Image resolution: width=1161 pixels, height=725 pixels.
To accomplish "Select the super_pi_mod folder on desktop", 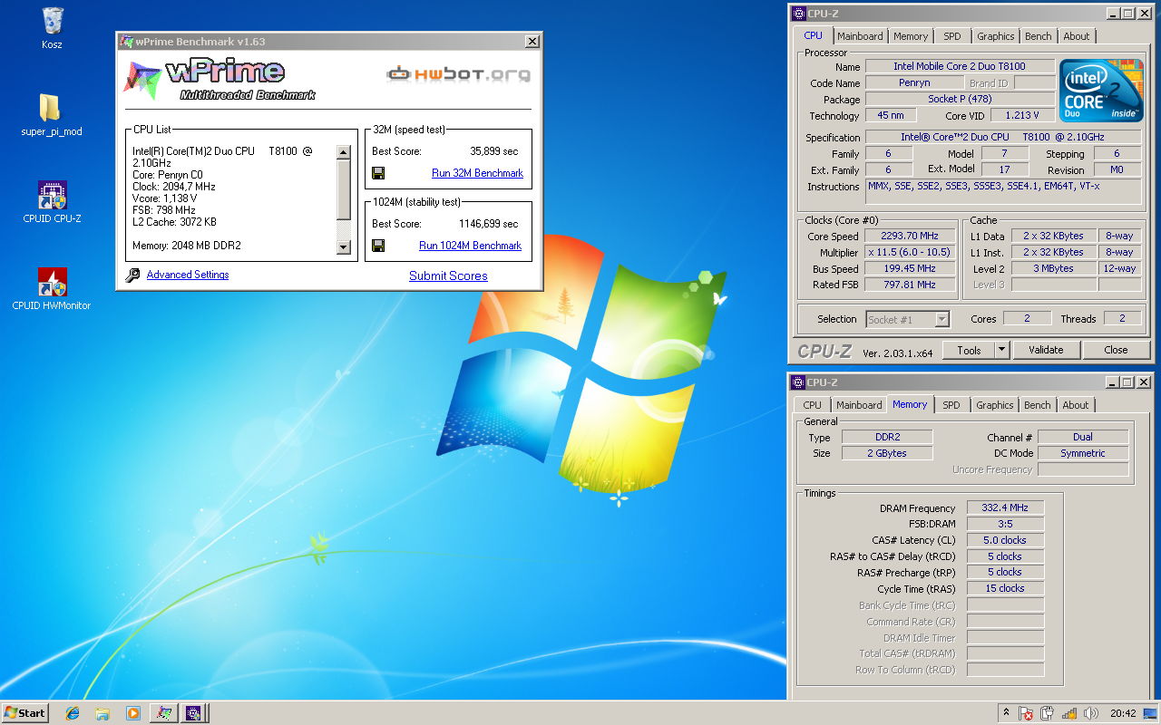I will (51, 108).
